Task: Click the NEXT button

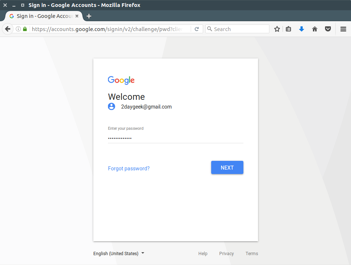Action: [227, 167]
